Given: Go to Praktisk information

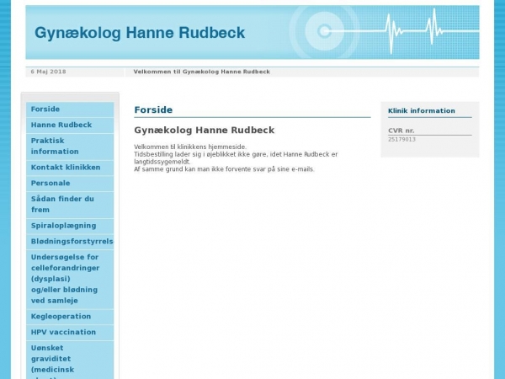Looking at the screenshot, I should (x=70, y=147).
